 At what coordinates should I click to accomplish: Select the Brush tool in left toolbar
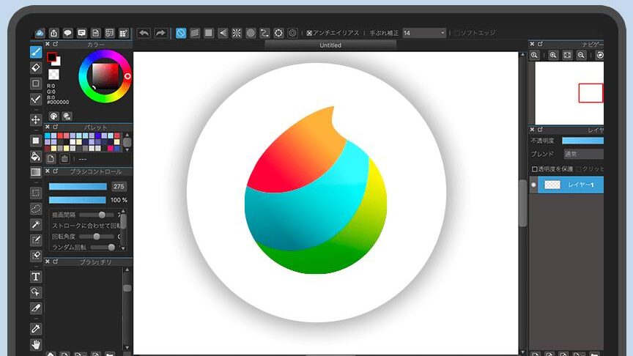tap(35, 52)
